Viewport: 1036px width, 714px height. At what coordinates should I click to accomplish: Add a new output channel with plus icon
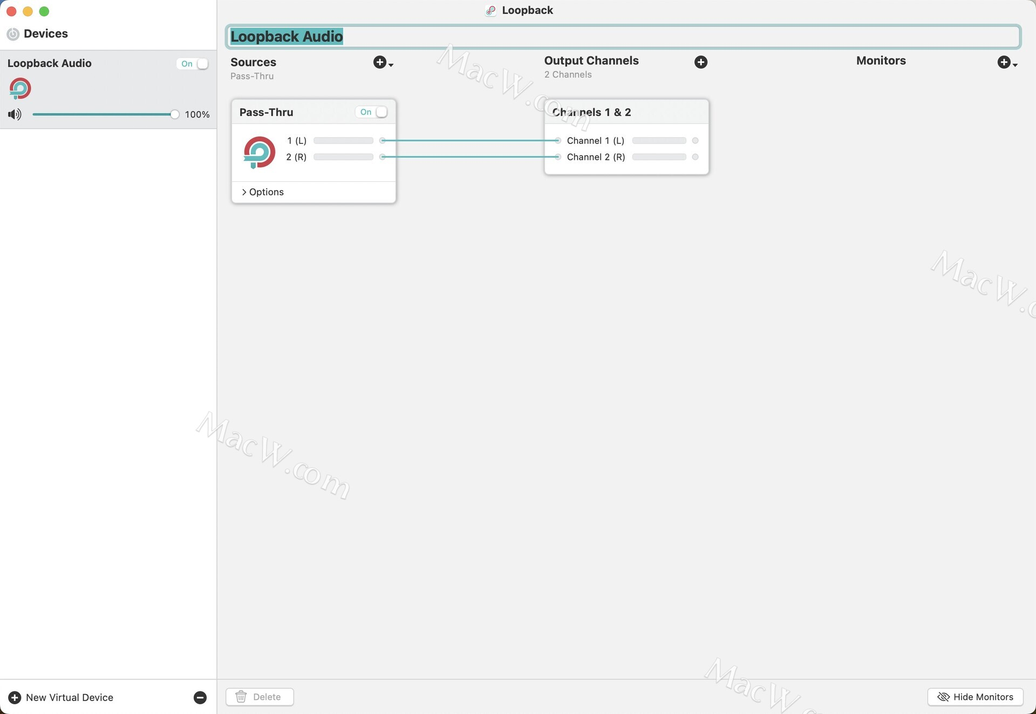click(x=701, y=62)
